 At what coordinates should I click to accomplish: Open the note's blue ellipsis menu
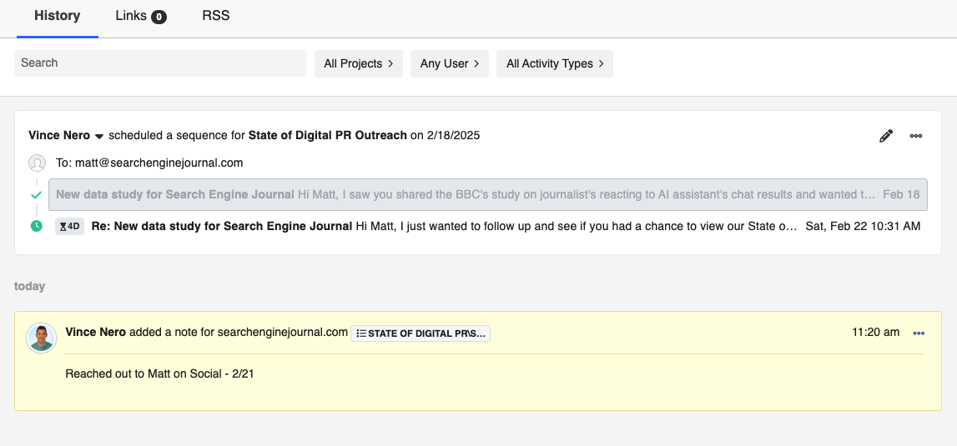(919, 333)
